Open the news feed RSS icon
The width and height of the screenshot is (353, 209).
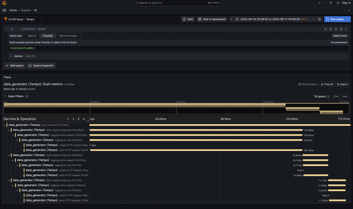coord(338,3)
